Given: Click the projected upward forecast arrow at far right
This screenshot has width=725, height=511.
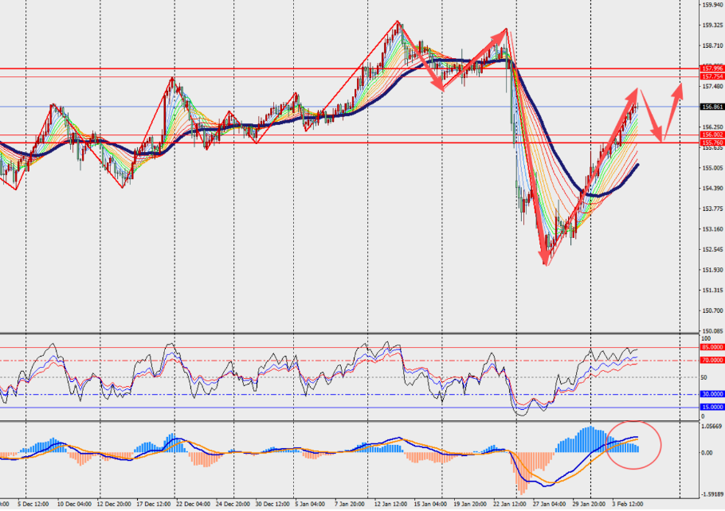Looking at the screenshot, I should [674, 110].
